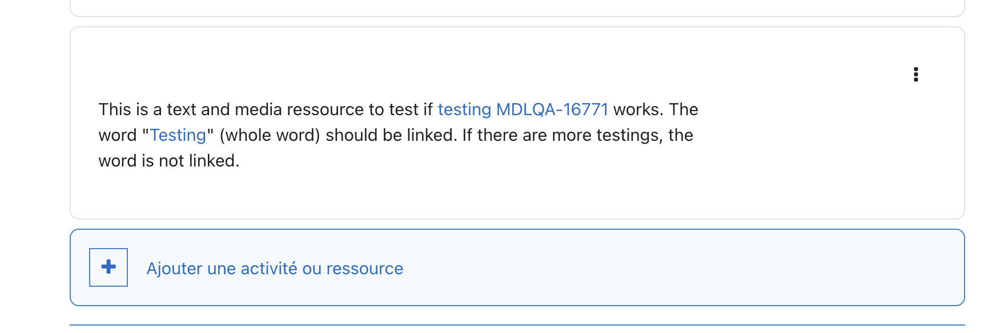Click the plus icon to add activity
Viewport: 996px width, 333px height.
[x=109, y=267]
